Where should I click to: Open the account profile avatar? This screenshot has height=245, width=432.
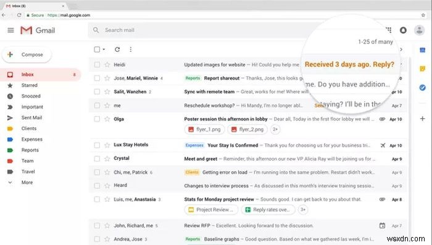[419, 30]
